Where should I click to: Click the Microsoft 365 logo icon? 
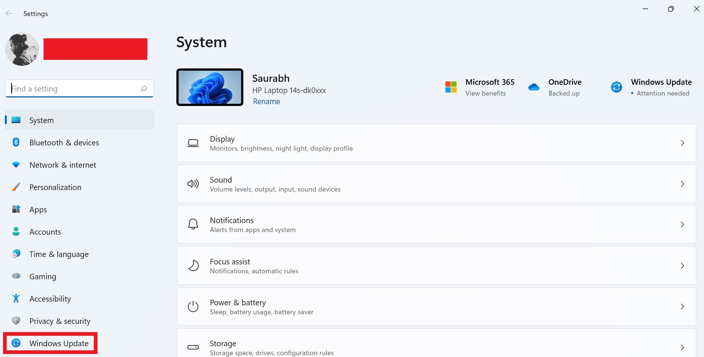coord(451,87)
